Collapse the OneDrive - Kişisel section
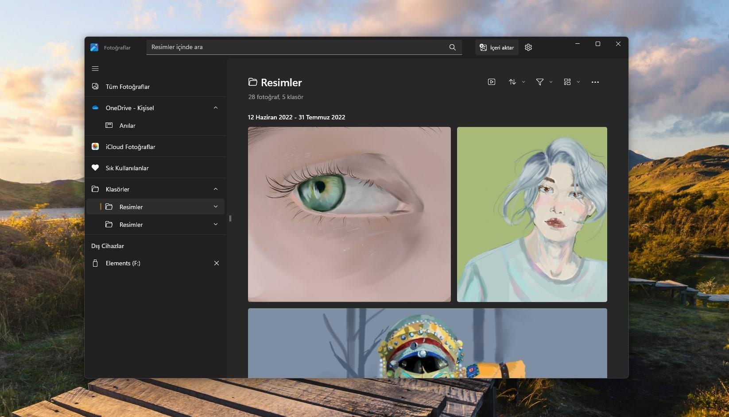 pyautogui.click(x=216, y=107)
